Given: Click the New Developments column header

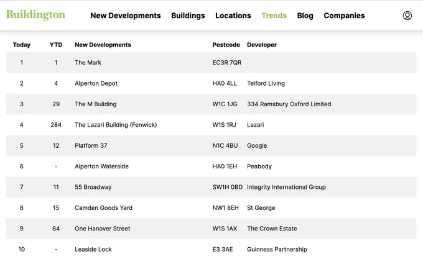Looking at the screenshot, I should pyautogui.click(x=103, y=45).
